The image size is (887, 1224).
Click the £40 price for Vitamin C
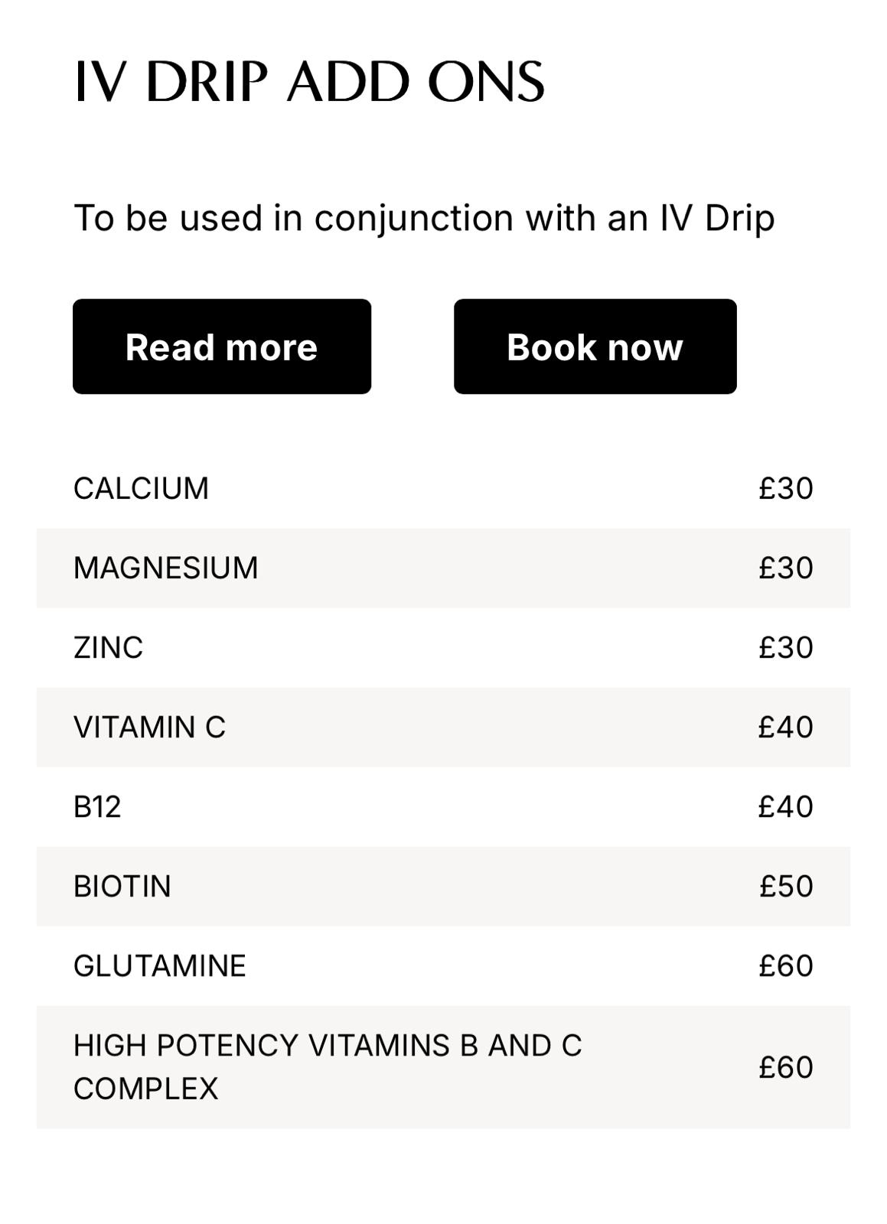pyautogui.click(x=786, y=727)
